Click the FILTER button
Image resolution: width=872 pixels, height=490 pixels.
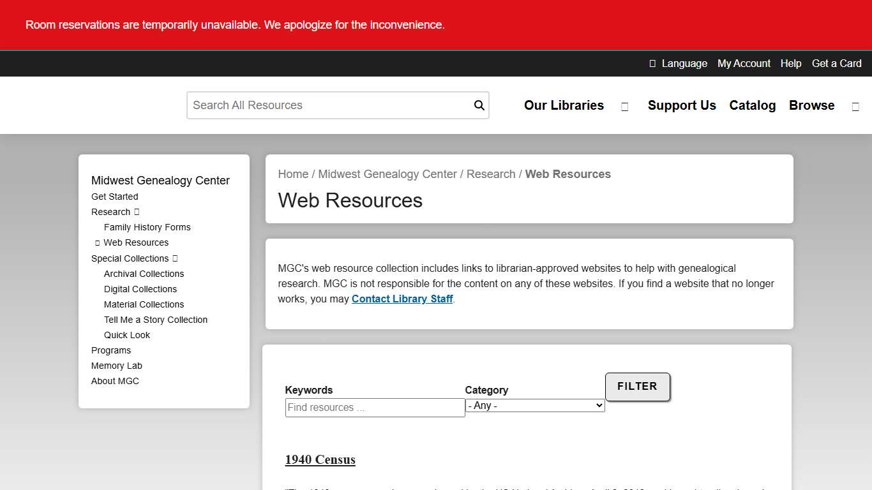637,387
